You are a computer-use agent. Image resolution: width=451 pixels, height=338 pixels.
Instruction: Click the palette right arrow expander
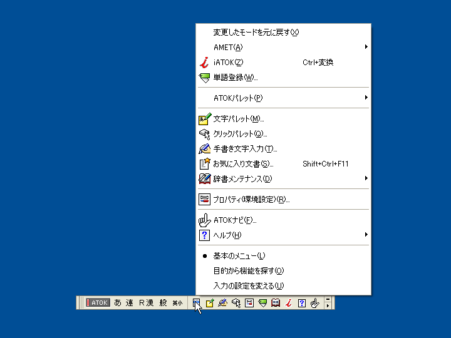(x=328, y=306)
